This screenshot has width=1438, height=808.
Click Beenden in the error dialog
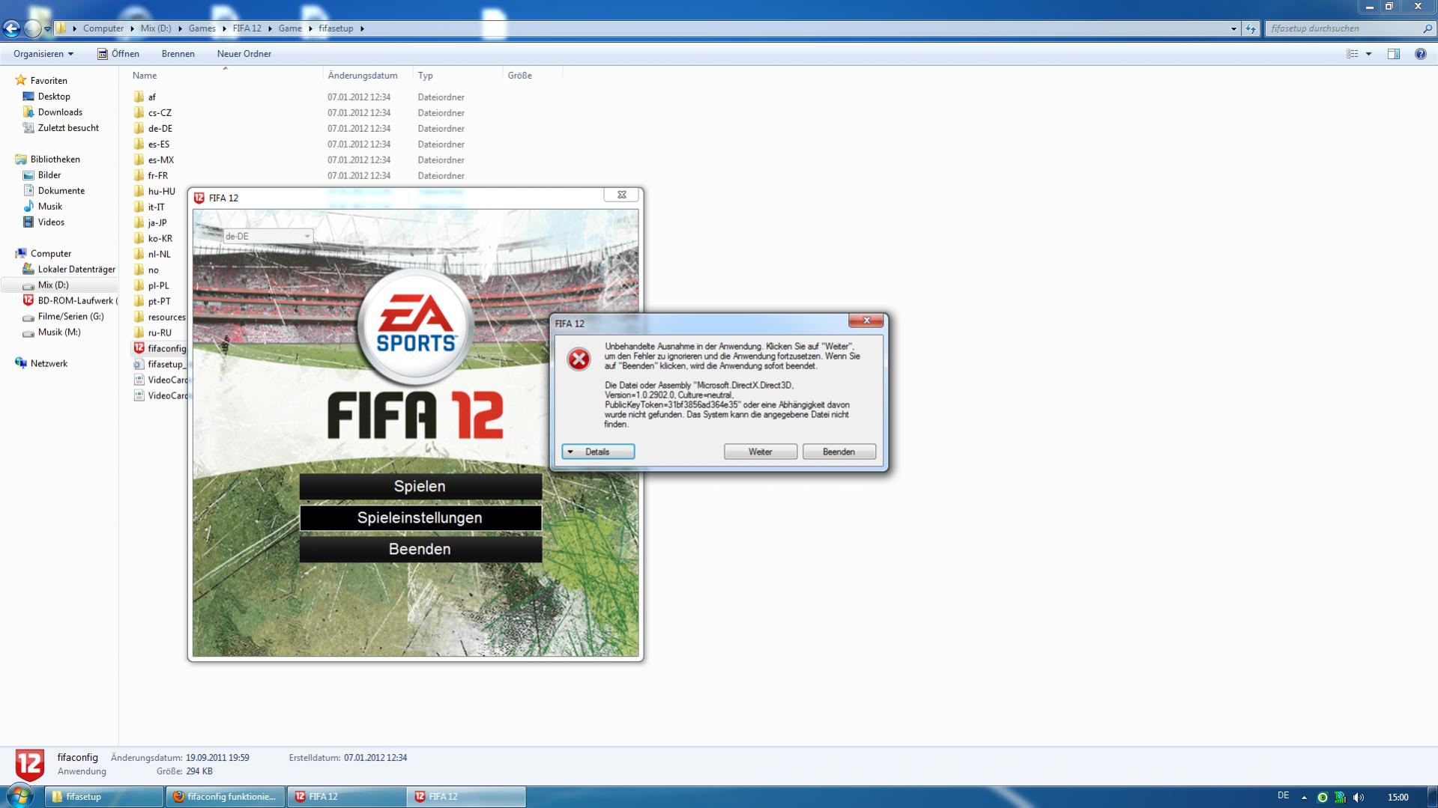[839, 452]
